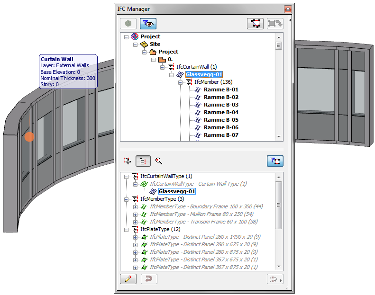
Task: Select Ramme B-06 member
Action: coord(221,127)
